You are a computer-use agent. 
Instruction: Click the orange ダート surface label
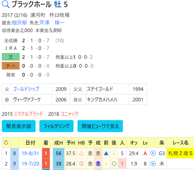coord(11,66)
